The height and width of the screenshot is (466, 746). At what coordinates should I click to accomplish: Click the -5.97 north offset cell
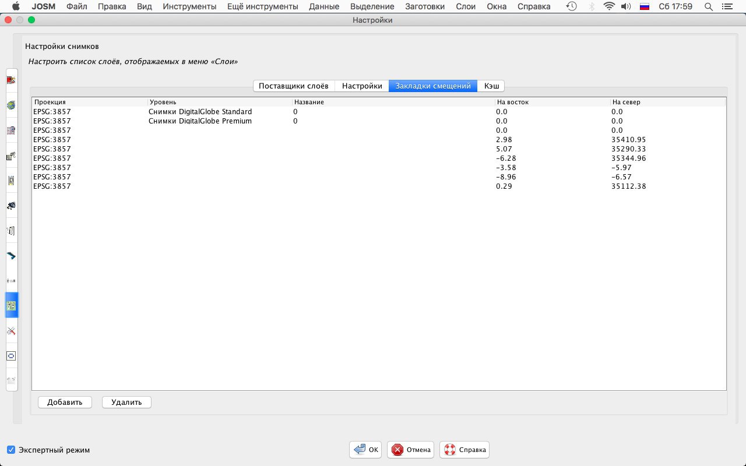click(x=668, y=167)
